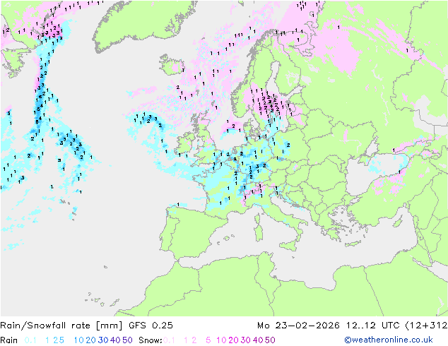Click the Snow legend value 40
448x346 pixels.
pyautogui.click(x=258, y=340)
